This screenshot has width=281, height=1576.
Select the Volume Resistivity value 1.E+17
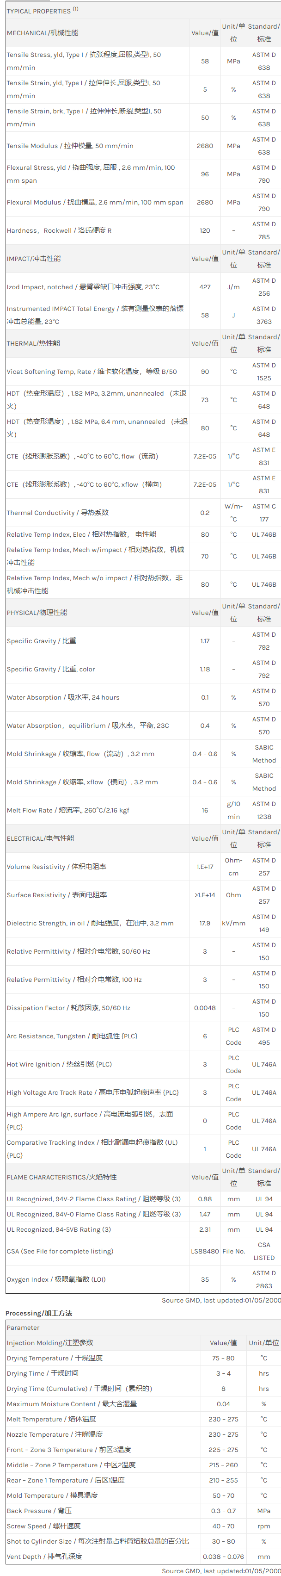click(x=205, y=866)
